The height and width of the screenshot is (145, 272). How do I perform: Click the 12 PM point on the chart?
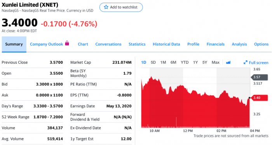coord(188,131)
